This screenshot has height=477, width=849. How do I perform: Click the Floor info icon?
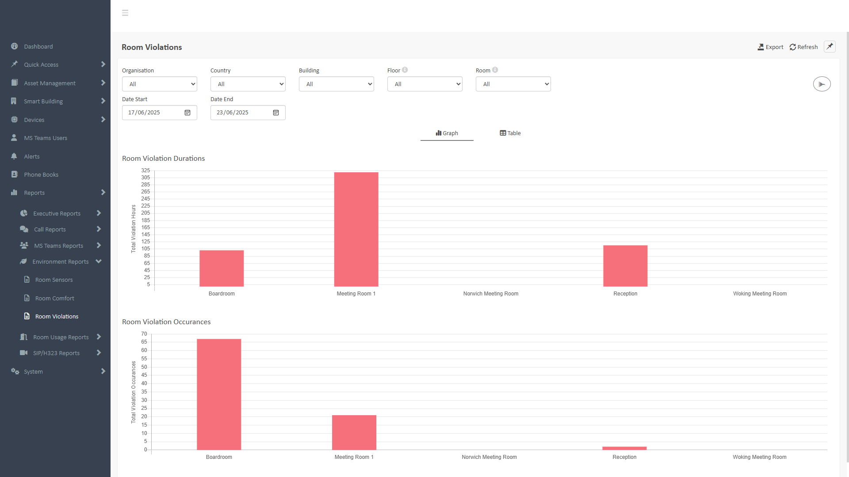coord(405,70)
